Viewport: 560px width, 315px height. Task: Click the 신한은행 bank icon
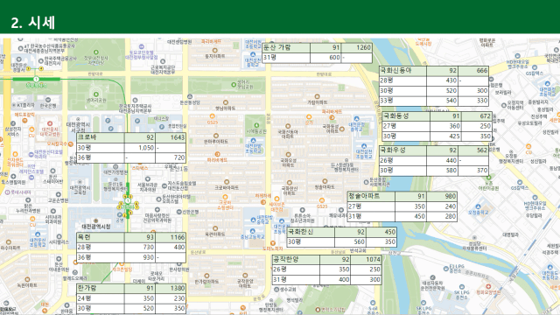[x=178, y=212]
